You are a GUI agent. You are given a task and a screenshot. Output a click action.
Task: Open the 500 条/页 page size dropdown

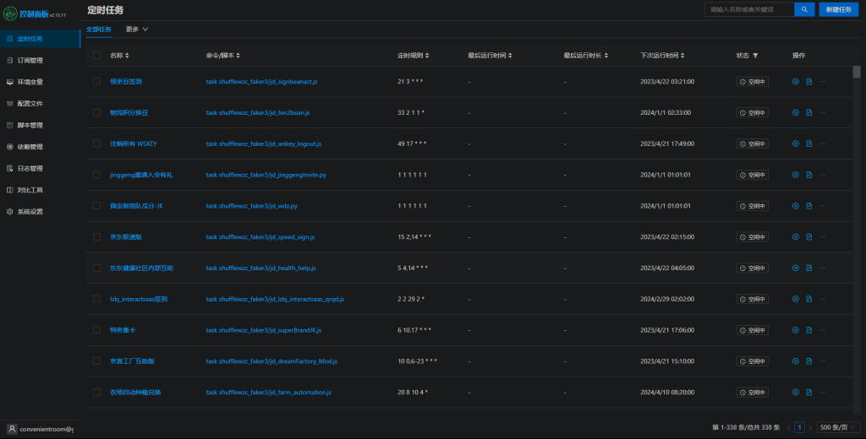840,427
